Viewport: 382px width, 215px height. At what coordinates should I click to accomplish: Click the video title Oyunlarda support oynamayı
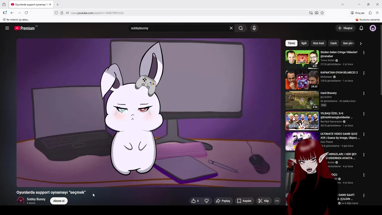(51, 192)
